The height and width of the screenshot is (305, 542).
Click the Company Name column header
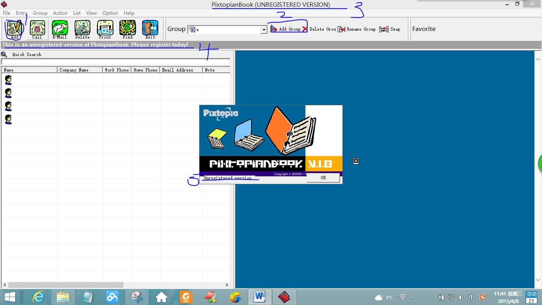[x=80, y=70]
